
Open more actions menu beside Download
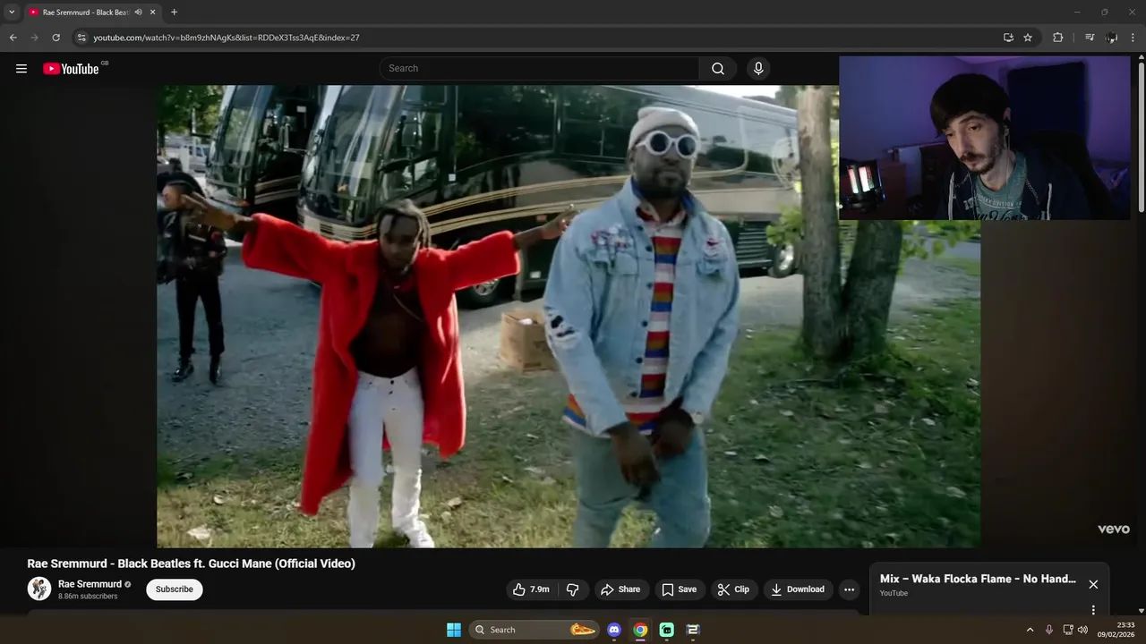[x=849, y=589]
